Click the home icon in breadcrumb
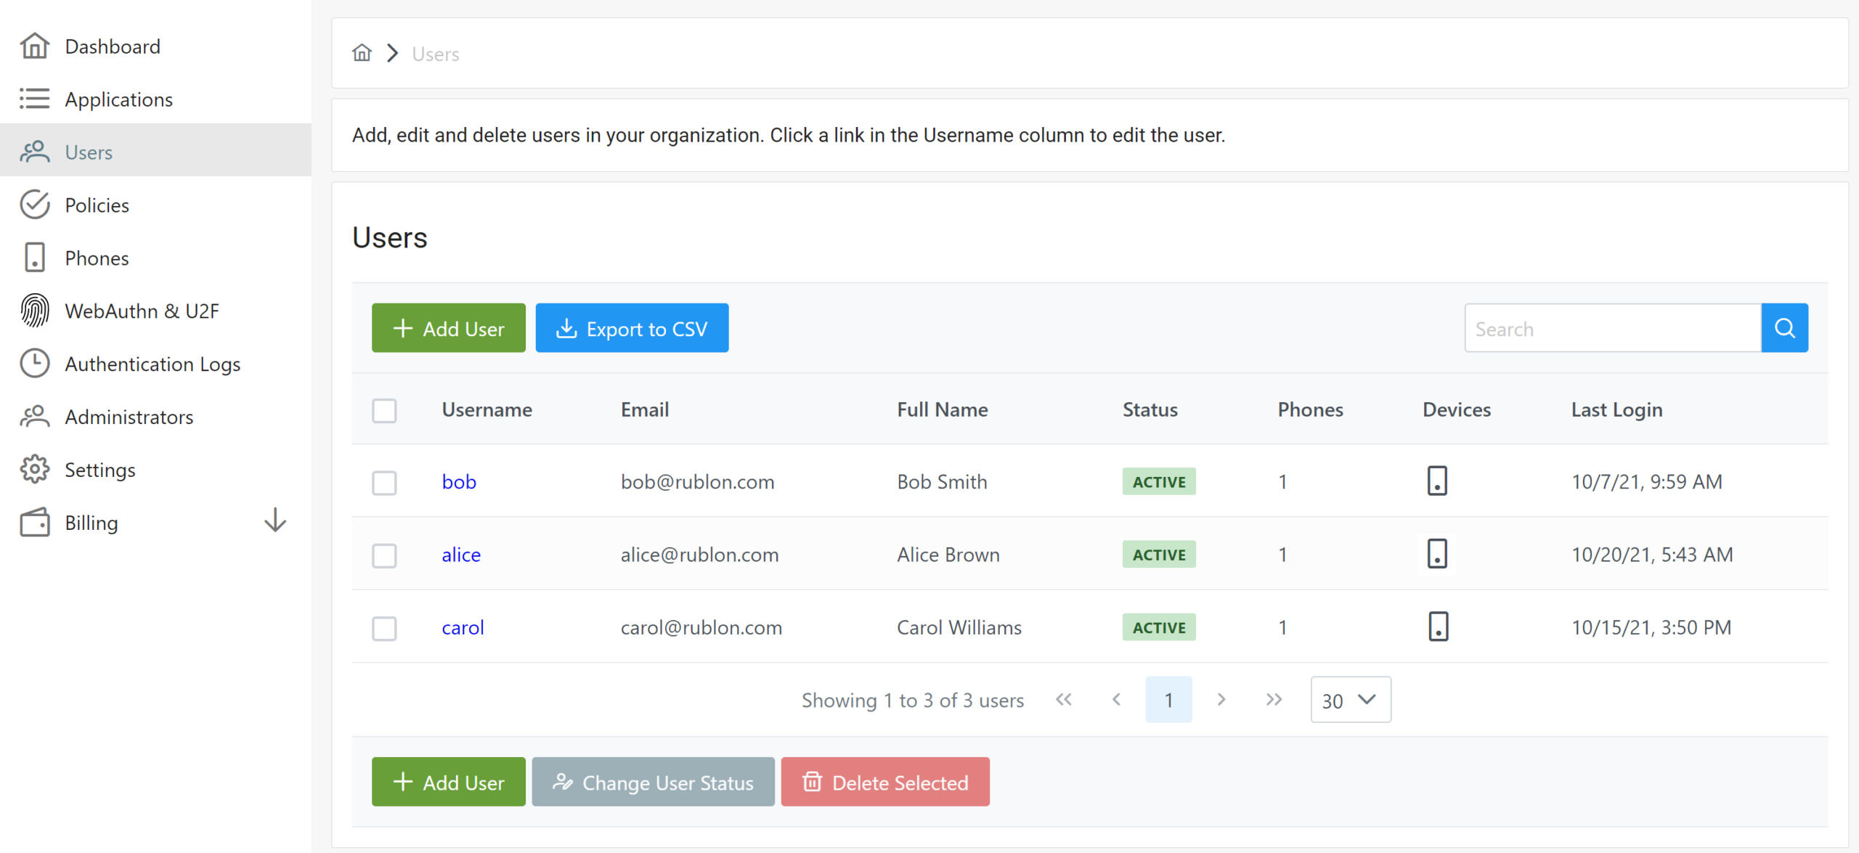Screen dimensions: 1859x853 (362, 53)
